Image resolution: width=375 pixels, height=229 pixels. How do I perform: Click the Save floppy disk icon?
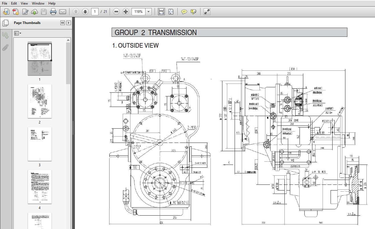coord(44,12)
